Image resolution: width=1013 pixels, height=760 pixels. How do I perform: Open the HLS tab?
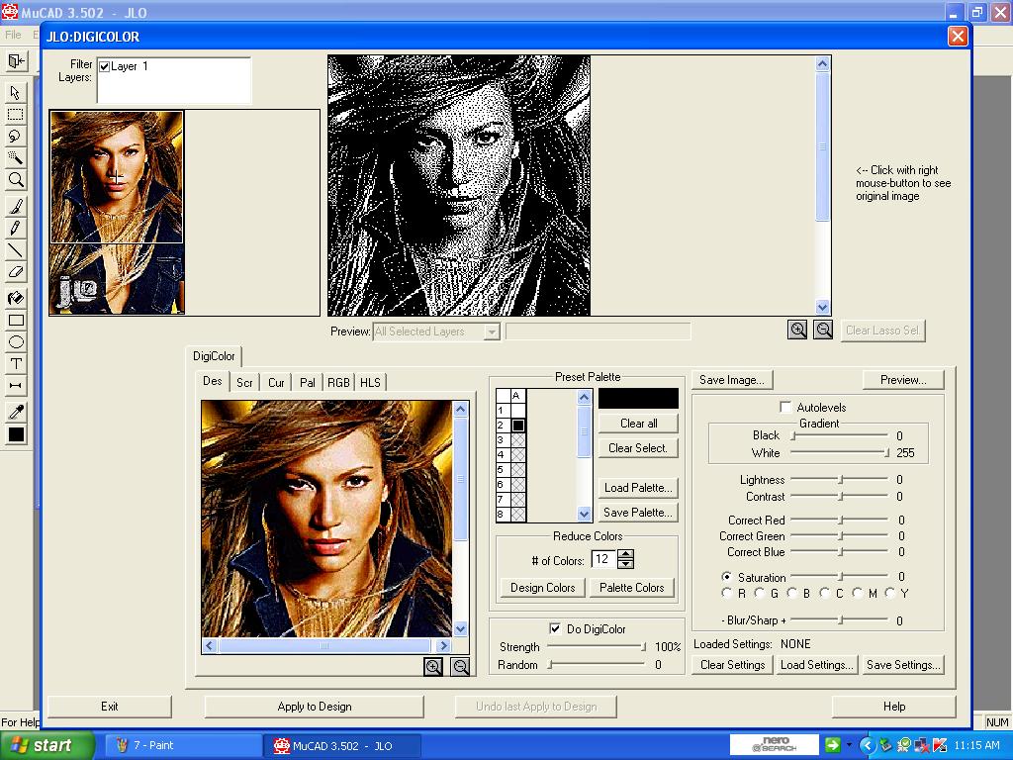coord(370,382)
